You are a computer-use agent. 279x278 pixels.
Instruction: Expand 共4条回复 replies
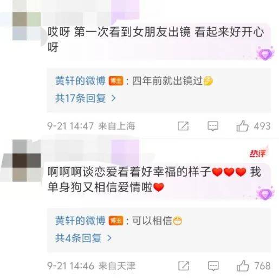(83, 238)
